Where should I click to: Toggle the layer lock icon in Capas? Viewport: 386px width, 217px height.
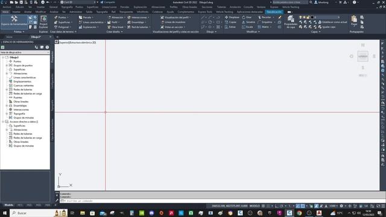click(308, 17)
